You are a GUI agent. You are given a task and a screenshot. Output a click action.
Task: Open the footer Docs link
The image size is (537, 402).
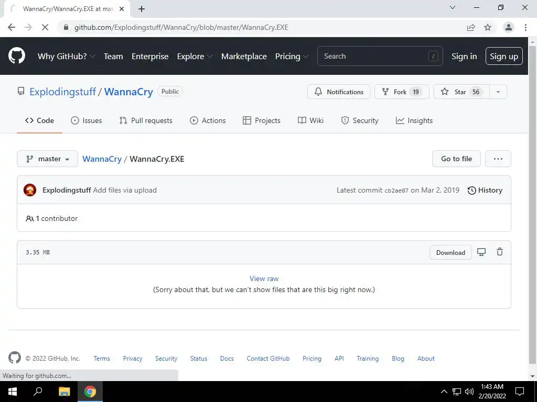pos(227,358)
